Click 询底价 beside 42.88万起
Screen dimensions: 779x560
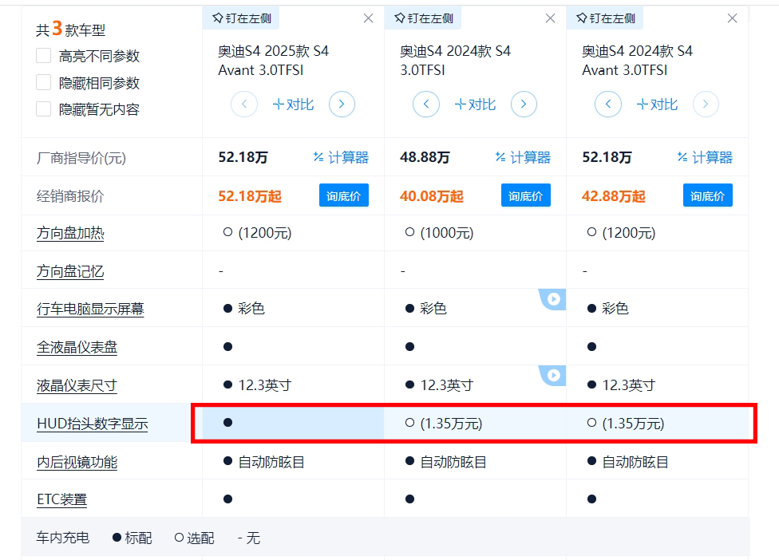(x=707, y=195)
